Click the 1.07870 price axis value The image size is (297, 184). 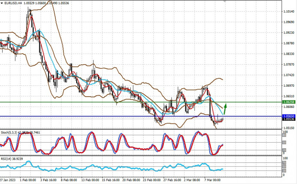[288, 65]
